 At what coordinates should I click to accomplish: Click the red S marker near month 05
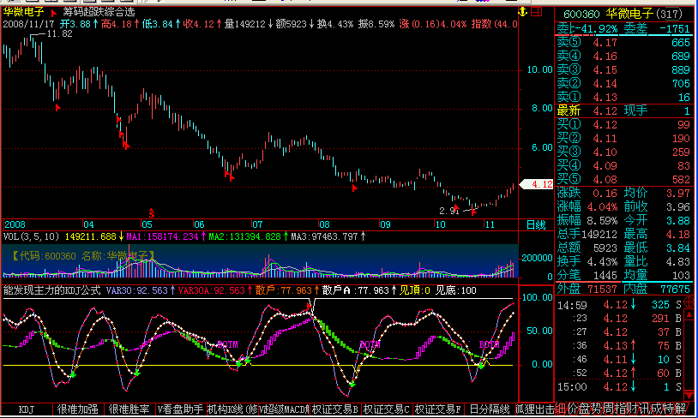click(x=152, y=213)
